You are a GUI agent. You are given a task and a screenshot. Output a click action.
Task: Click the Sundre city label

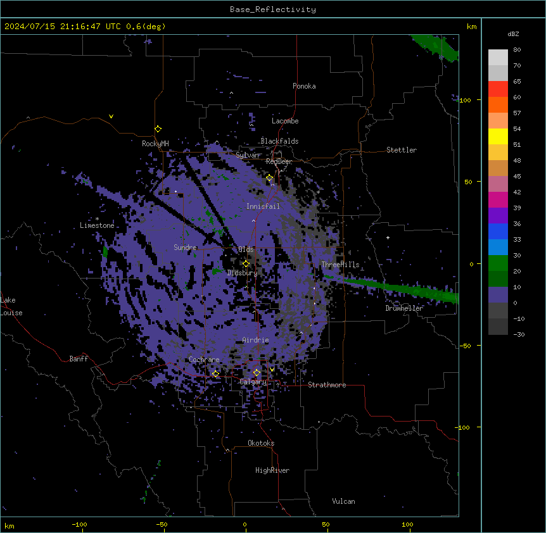[185, 248]
